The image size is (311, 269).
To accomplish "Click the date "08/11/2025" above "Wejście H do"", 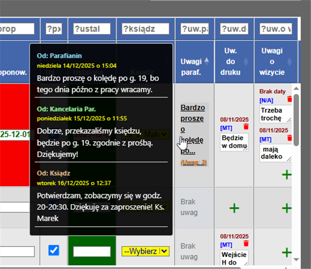I will pyautogui.click(x=234, y=236).
